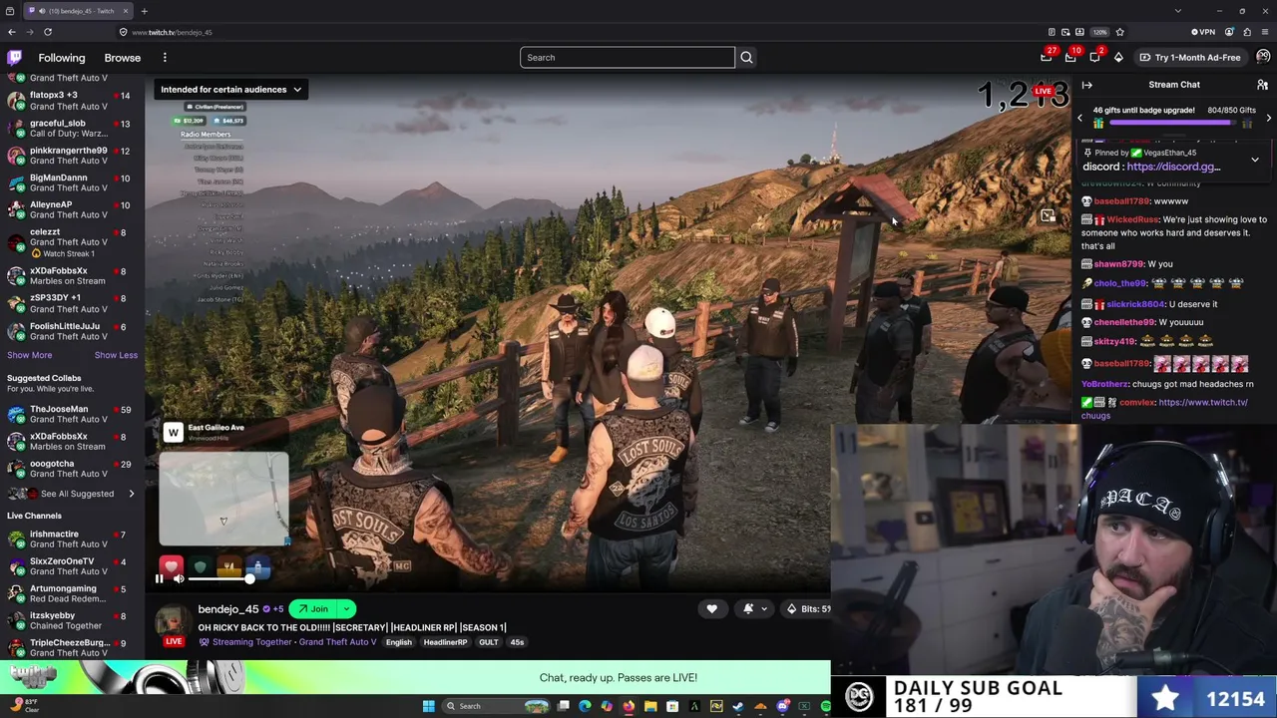Collapse the Stream Chat panel
This screenshot has height=718, width=1277.
[x=1087, y=85]
